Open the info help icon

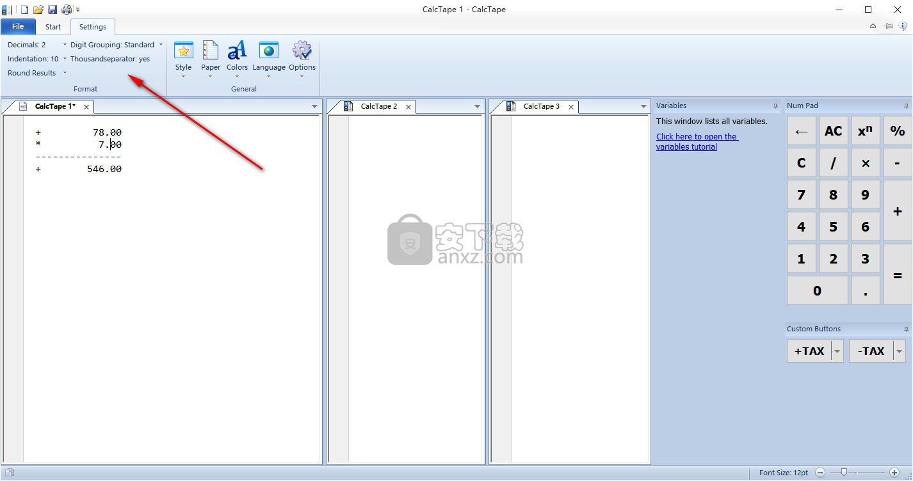click(x=903, y=26)
